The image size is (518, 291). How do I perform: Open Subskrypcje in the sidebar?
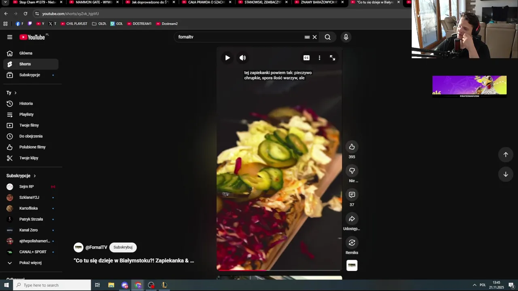[x=31, y=75]
